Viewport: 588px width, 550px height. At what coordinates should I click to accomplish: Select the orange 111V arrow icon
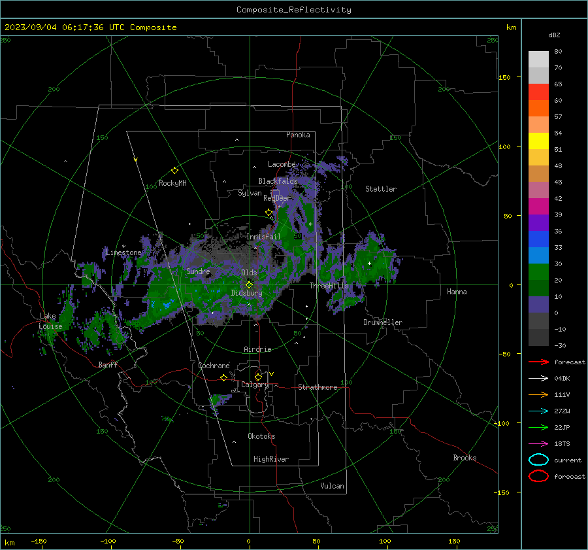click(538, 394)
